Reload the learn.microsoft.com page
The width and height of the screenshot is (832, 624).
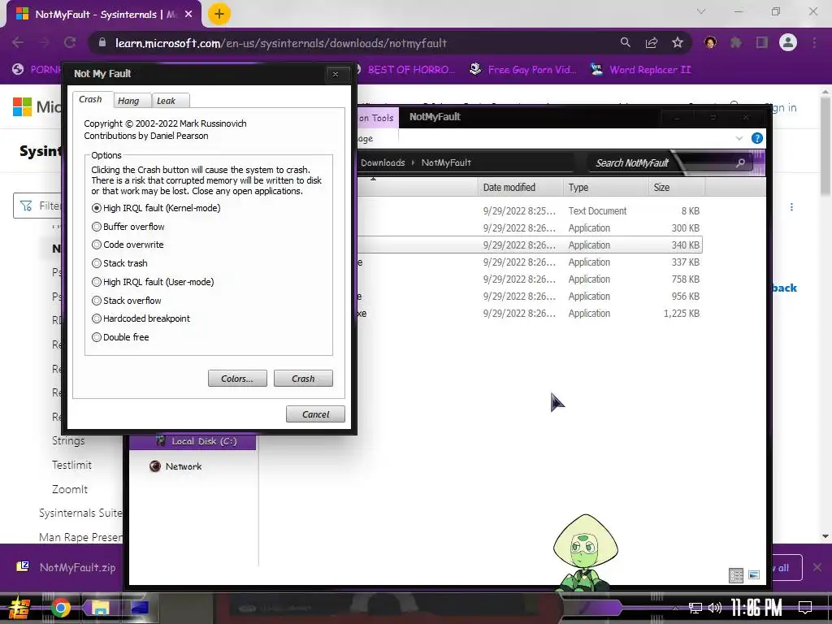tap(70, 43)
